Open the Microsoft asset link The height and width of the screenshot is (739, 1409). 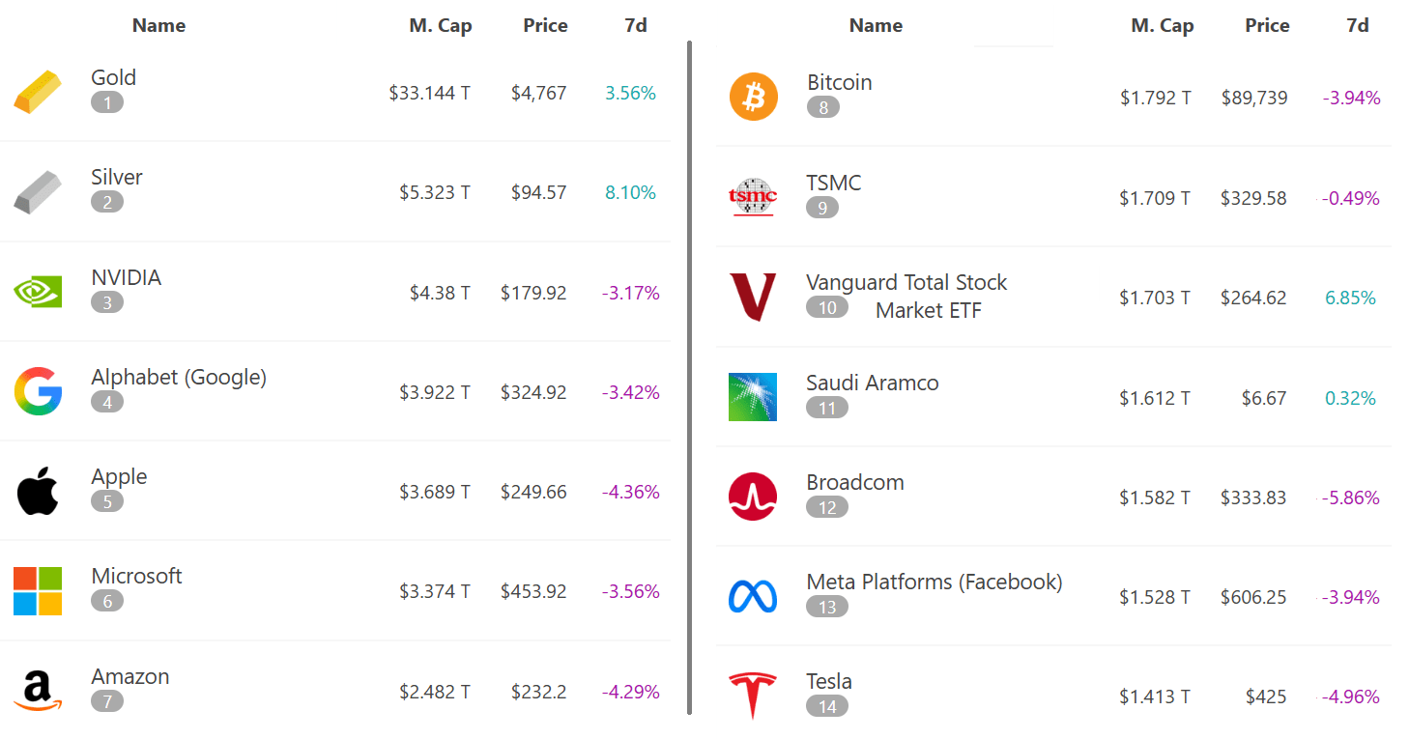point(136,577)
